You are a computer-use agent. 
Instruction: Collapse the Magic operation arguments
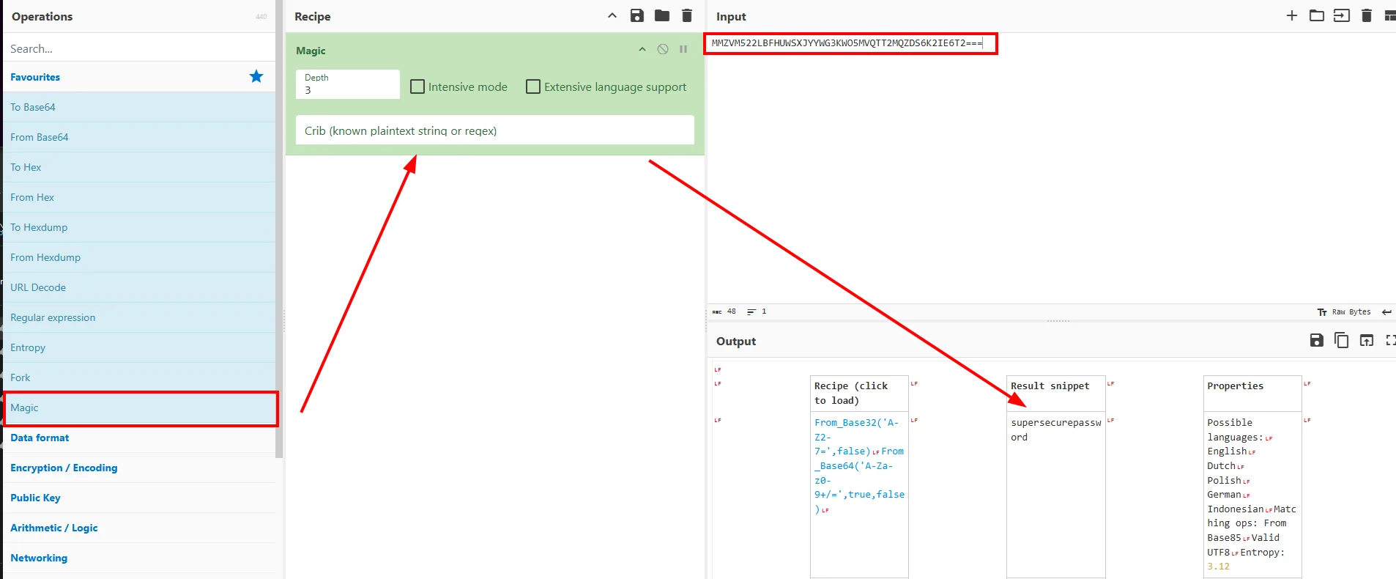(642, 49)
